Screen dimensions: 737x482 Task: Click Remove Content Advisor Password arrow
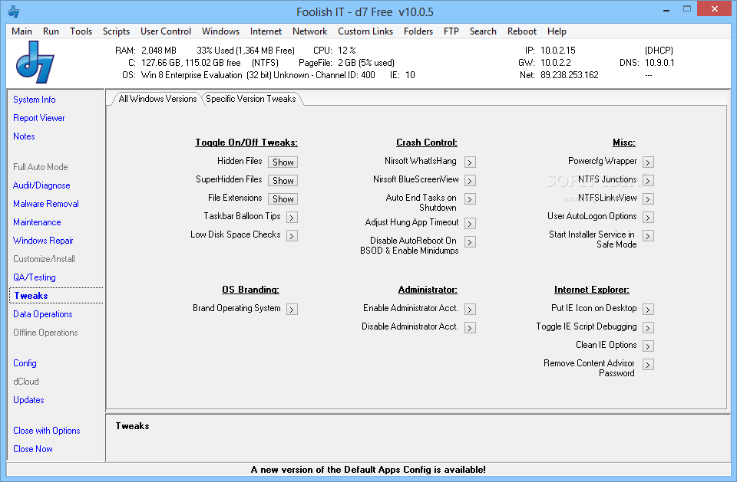click(x=648, y=364)
